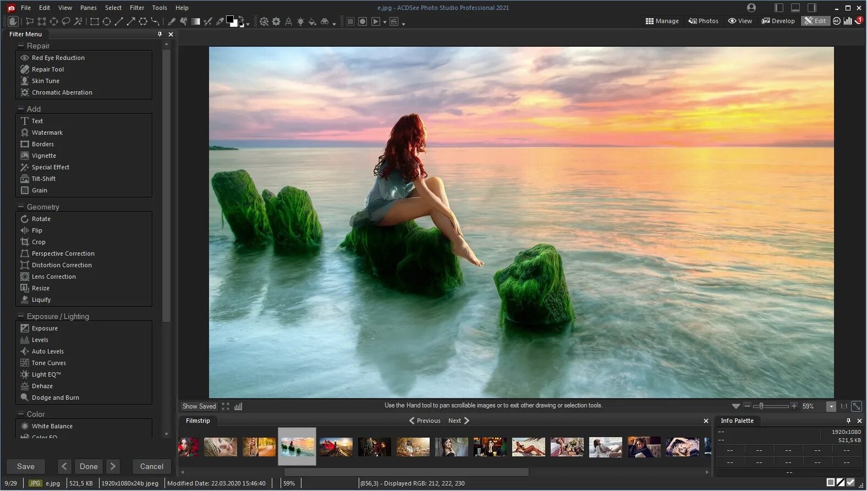
Task: Select the Lasso selection tool
Action: tap(66, 21)
